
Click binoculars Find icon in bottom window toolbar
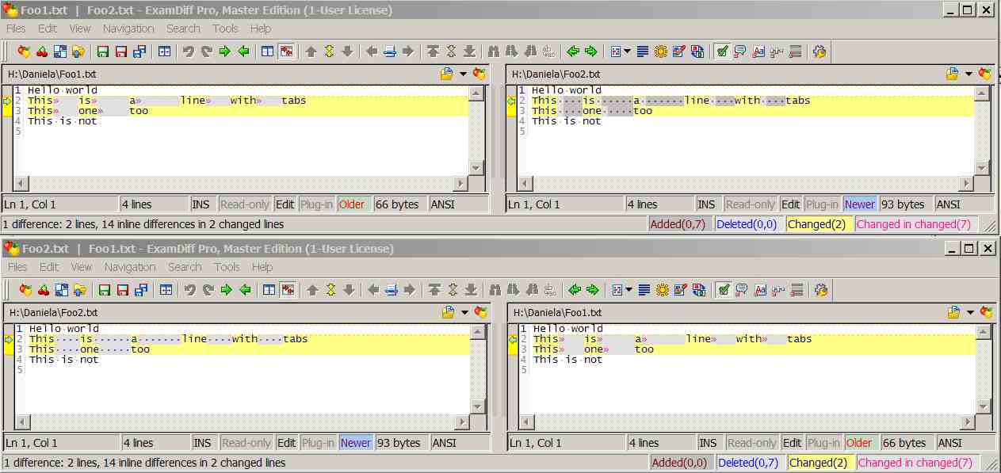[x=495, y=290]
